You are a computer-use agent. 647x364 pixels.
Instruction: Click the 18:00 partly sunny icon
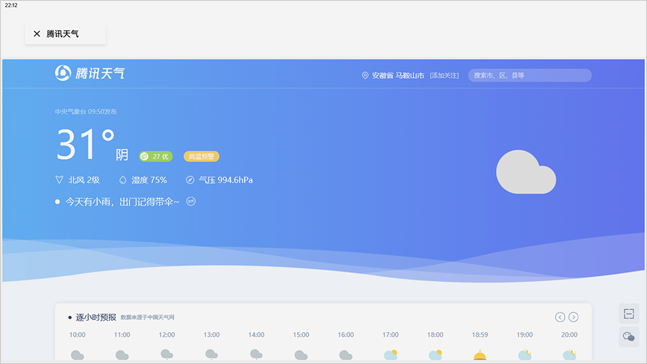(x=435, y=354)
